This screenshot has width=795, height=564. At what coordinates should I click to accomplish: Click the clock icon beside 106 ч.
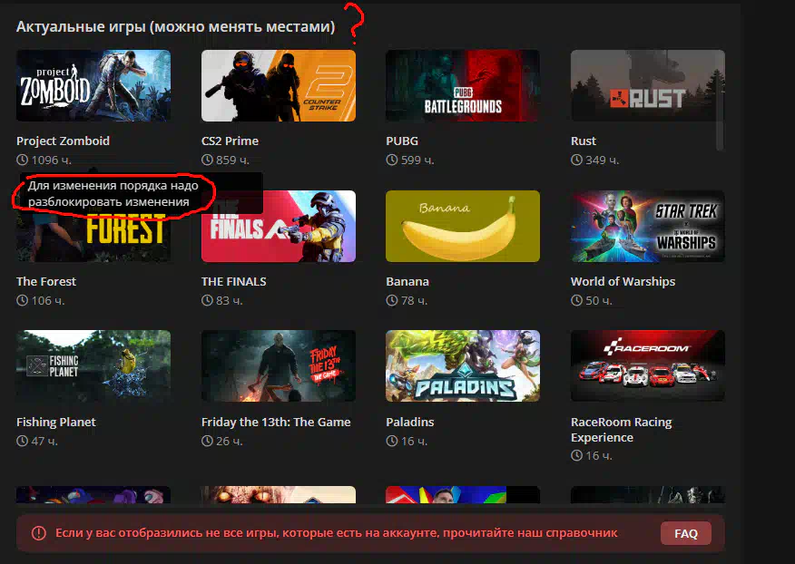point(22,300)
